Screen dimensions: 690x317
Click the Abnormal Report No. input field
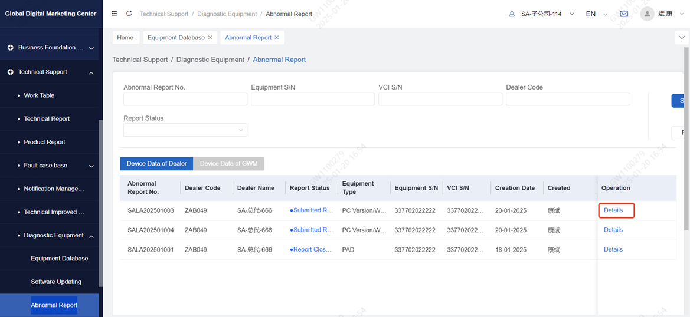pyautogui.click(x=185, y=99)
